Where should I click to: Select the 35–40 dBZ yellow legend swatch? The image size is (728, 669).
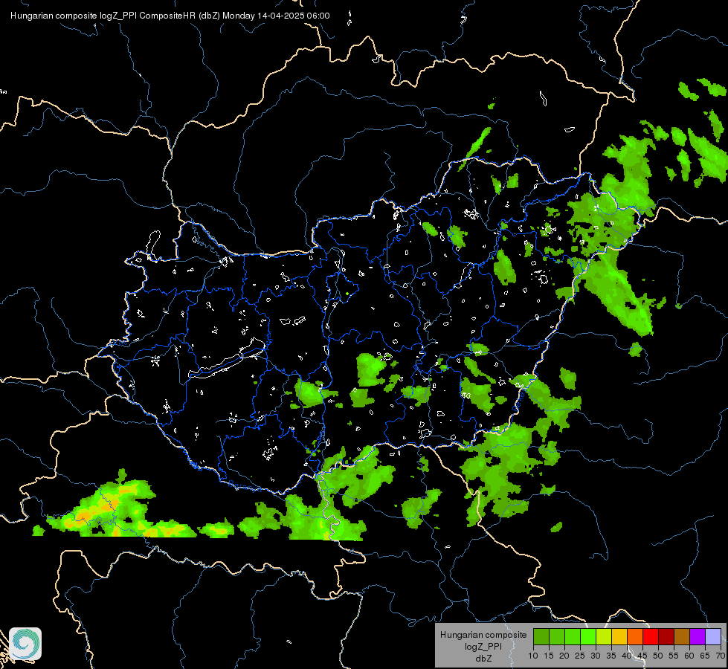[619, 636]
